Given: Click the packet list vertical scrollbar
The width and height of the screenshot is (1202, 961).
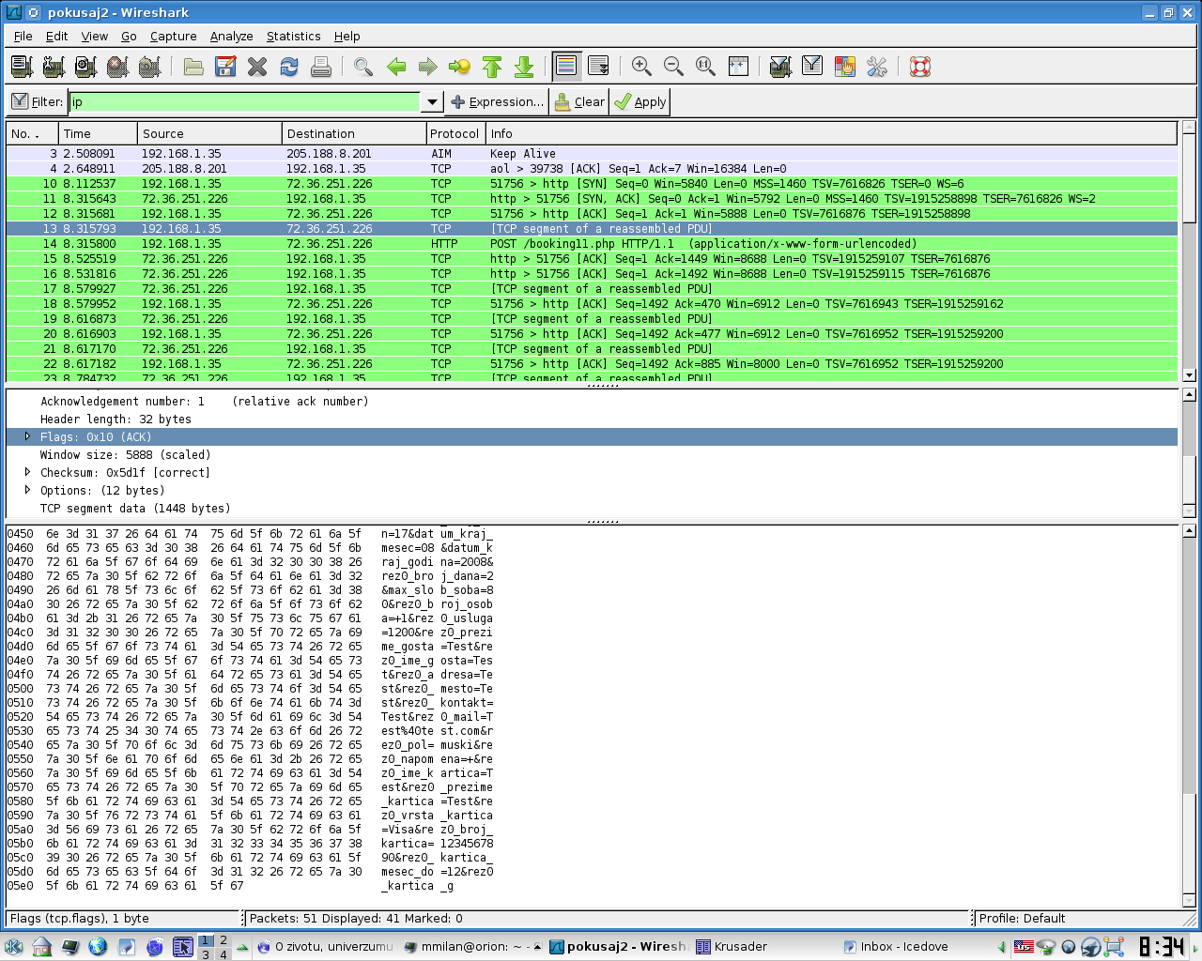Looking at the screenshot, I should click(x=1189, y=282).
